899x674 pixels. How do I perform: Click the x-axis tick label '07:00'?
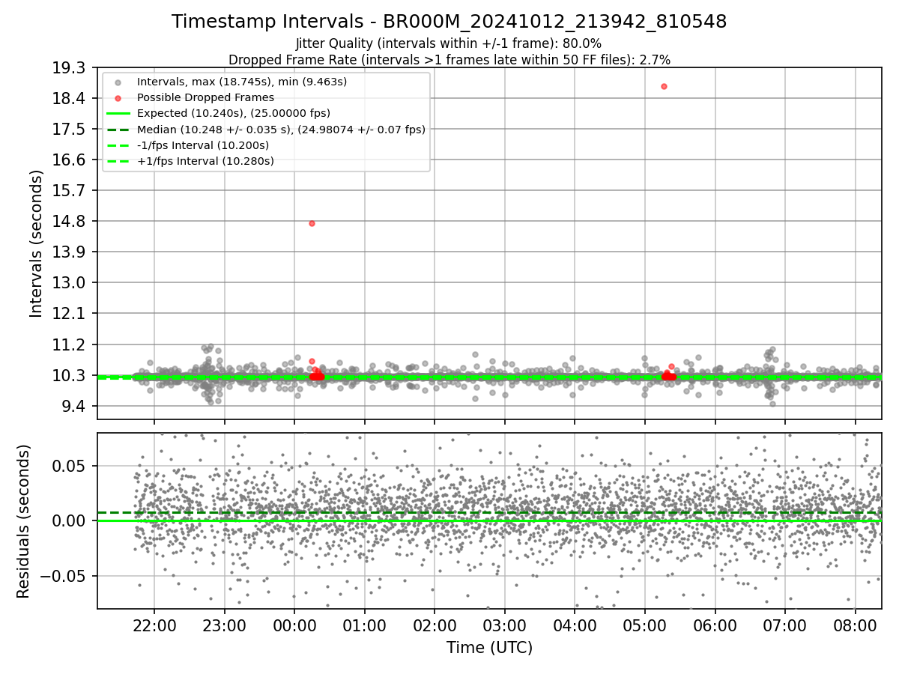[x=785, y=625]
